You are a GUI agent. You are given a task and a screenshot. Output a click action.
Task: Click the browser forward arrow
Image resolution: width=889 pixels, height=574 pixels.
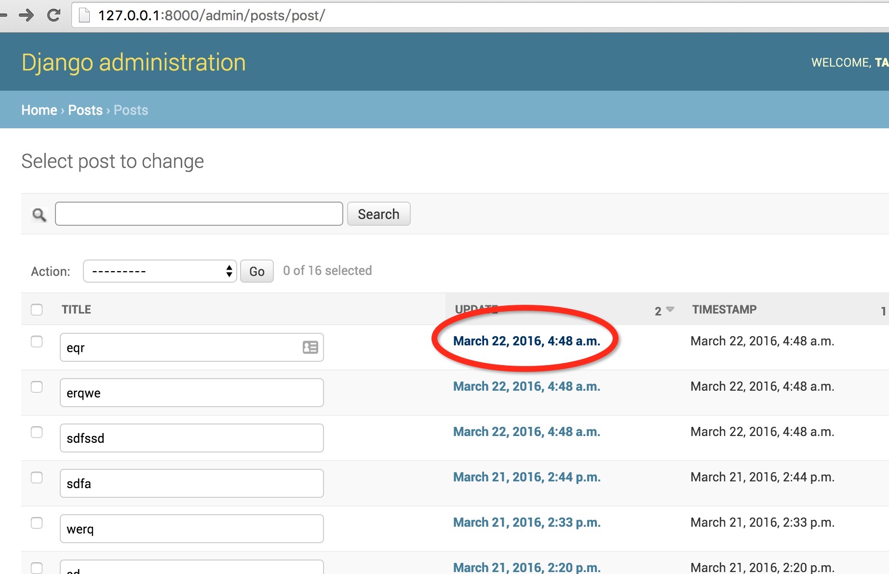tap(26, 15)
